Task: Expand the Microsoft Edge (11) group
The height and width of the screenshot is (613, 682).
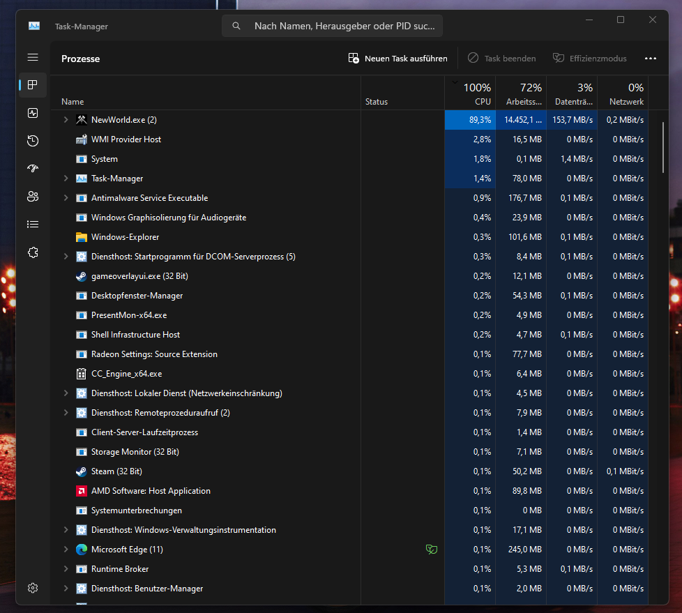Action: point(66,550)
